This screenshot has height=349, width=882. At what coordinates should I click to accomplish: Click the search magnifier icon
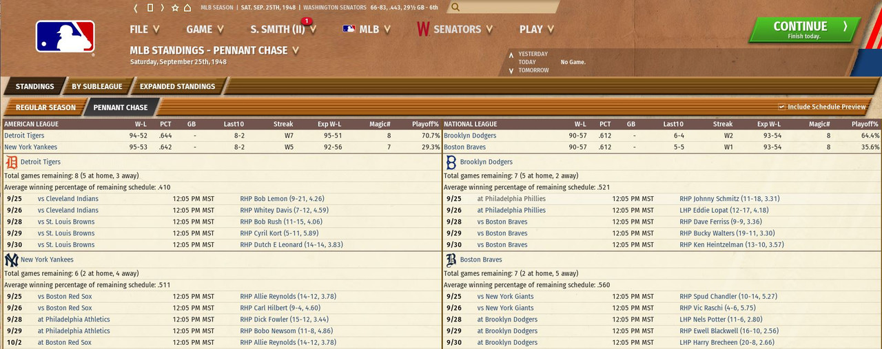pos(455,8)
